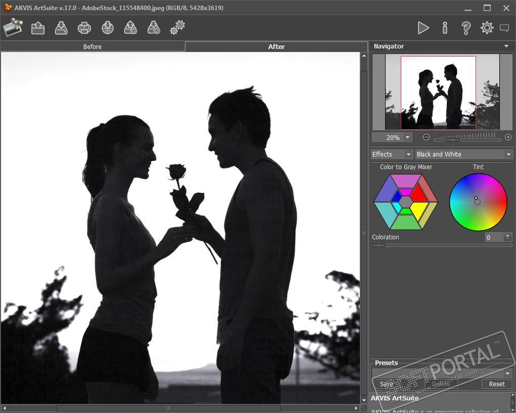The height and width of the screenshot is (413, 516).
Task: Reset settings with the Reset button
Action: click(x=497, y=384)
